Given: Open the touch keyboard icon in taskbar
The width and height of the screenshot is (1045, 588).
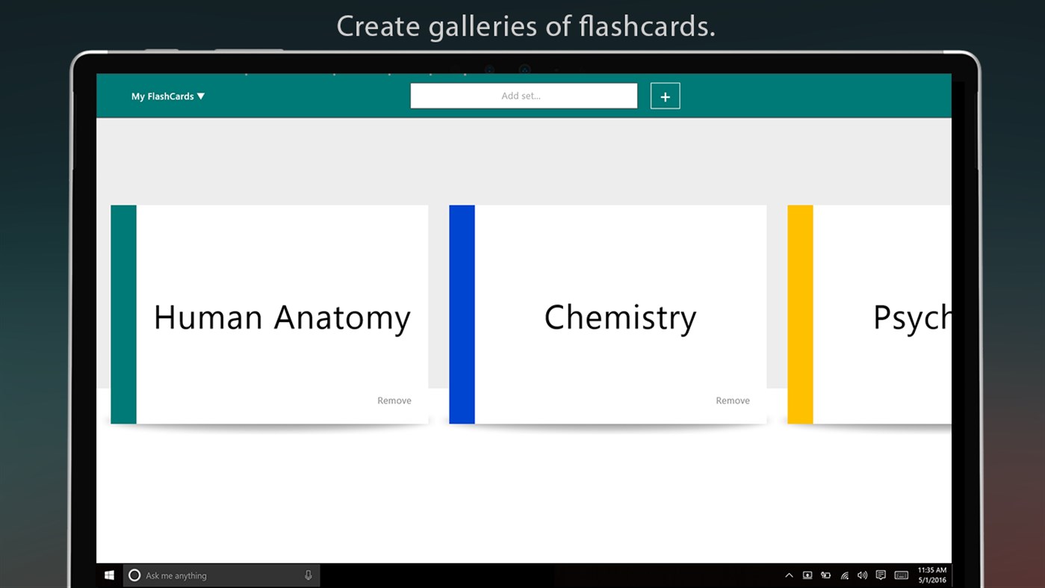Looking at the screenshot, I should point(901,575).
